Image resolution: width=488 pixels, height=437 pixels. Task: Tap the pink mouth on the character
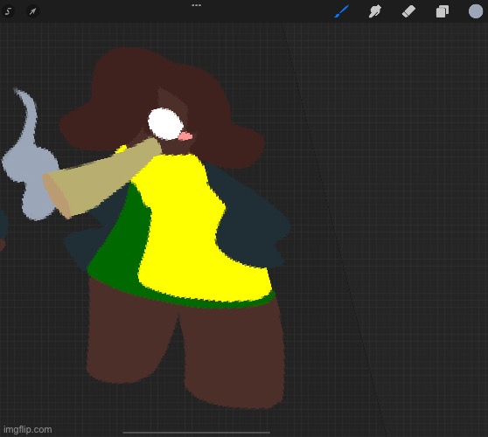(185, 136)
